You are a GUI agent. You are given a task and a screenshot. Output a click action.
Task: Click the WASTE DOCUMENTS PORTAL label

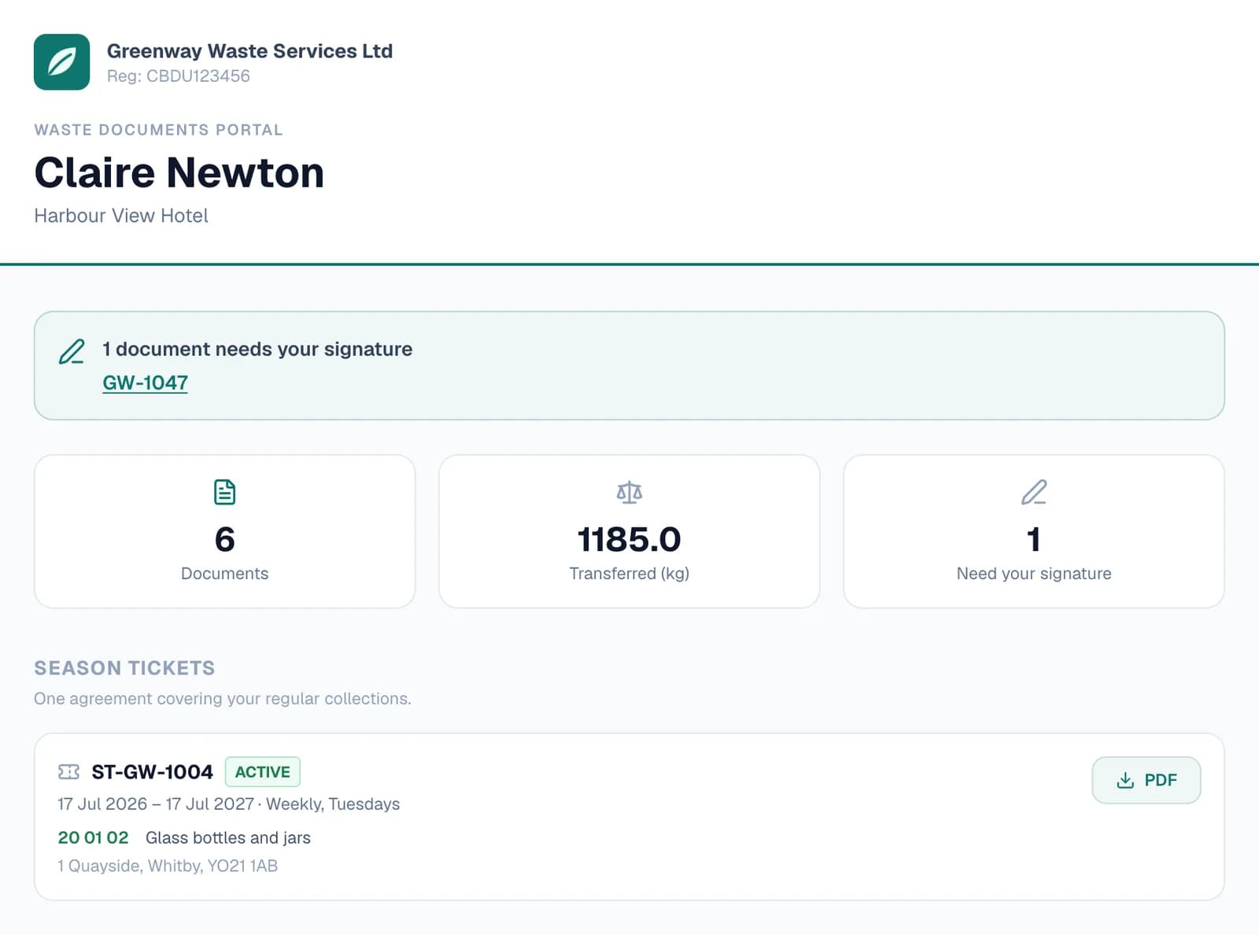click(158, 130)
